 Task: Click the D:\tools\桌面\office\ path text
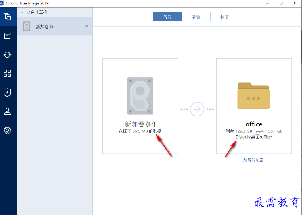(x=254, y=137)
